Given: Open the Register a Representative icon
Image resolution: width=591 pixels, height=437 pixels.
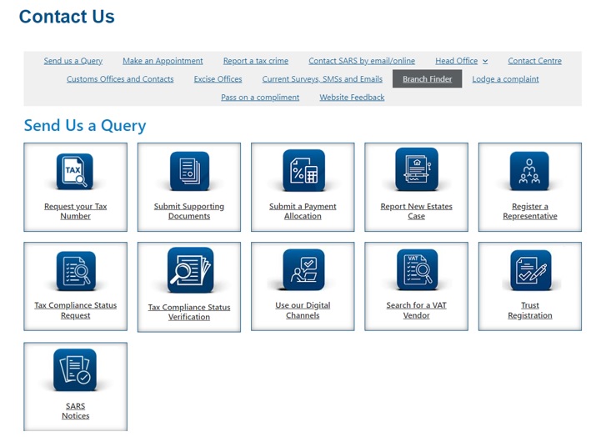Looking at the screenshot, I should coord(529,172).
